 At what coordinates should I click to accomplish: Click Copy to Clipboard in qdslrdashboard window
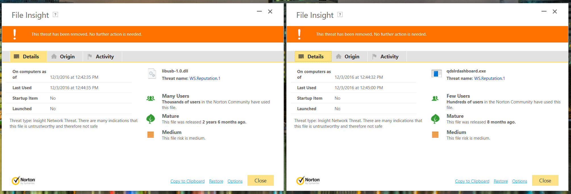[472, 181]
